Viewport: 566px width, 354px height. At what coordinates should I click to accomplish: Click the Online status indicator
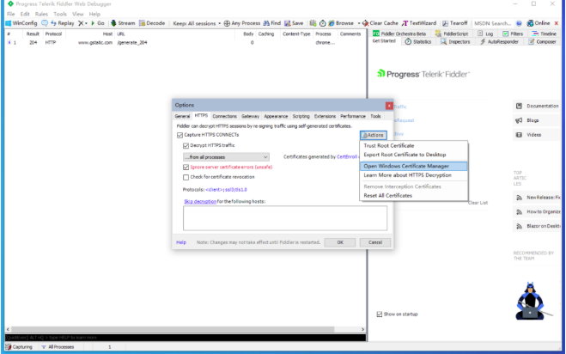click(x=539, y=23)
